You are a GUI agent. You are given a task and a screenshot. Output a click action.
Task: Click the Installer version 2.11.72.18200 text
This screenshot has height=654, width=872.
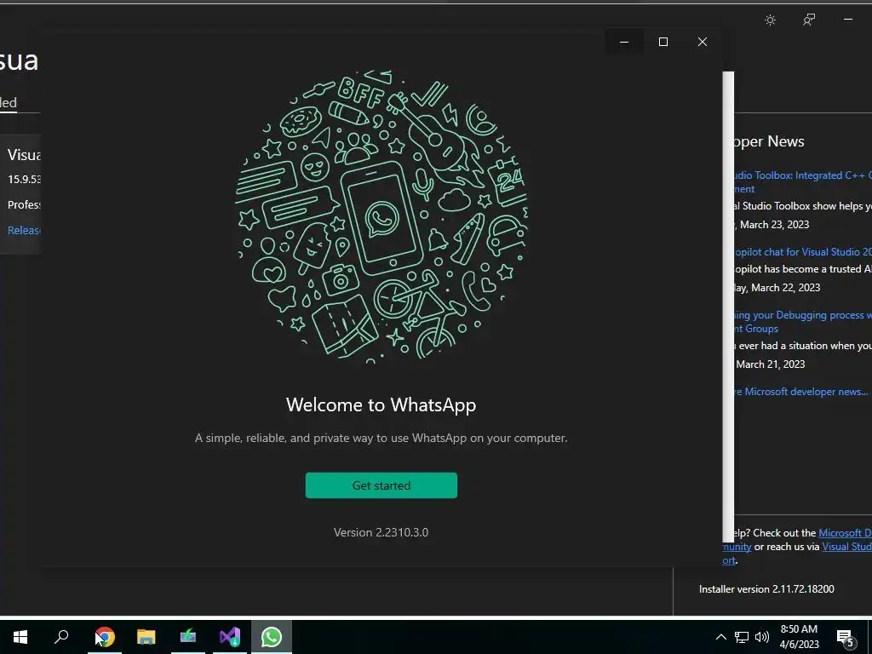pyautogui.click(x=766, y=589)
